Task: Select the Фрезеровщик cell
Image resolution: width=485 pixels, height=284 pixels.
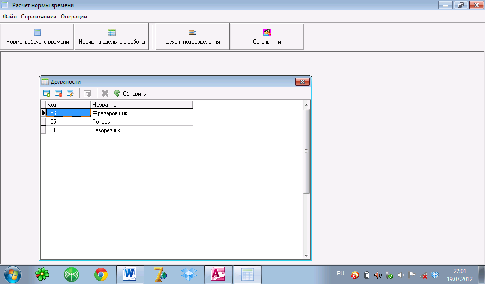Action: [x=142, y=113]
